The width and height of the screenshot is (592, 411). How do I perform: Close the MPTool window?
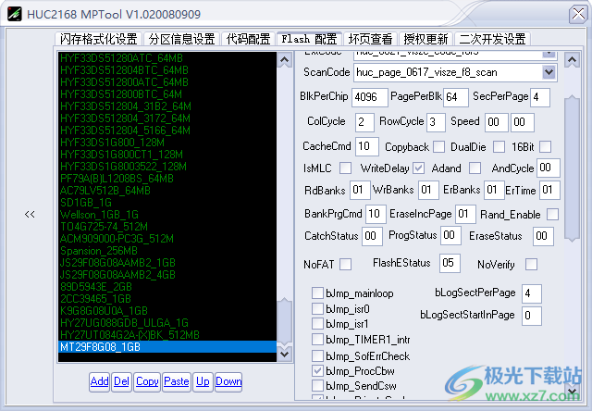[x=578, y=14]
